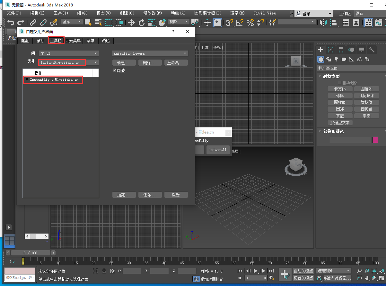Click the 保存... button in dialog
Screen dimensions: 386x286
(150, 195)
